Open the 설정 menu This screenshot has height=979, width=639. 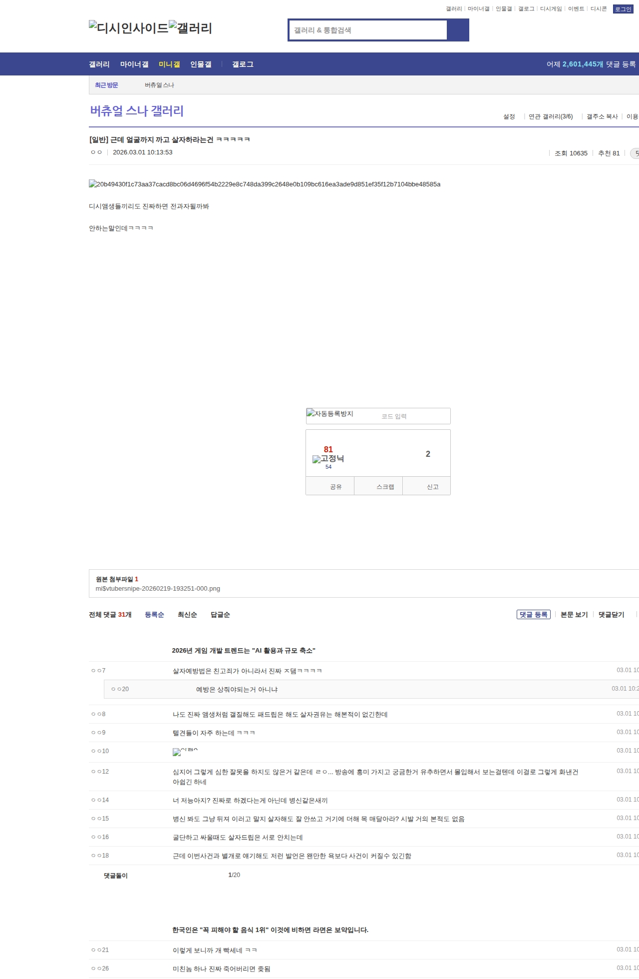click(509, 116)
